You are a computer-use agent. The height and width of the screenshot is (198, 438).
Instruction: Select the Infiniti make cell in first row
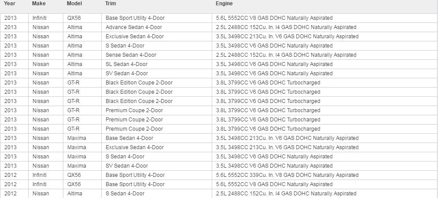pyautogui.click(x=45, y=18)
